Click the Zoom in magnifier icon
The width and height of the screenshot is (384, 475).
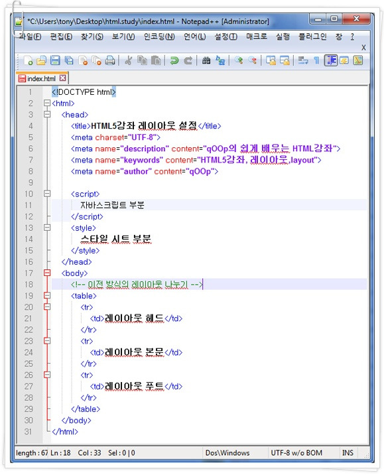click(x=239, y=60)
